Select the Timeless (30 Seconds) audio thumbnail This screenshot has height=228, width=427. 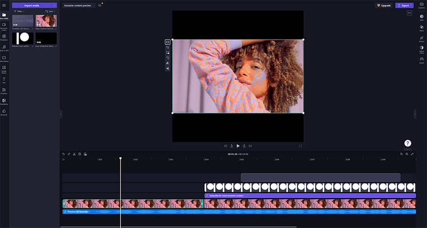[x=23, y=21]
